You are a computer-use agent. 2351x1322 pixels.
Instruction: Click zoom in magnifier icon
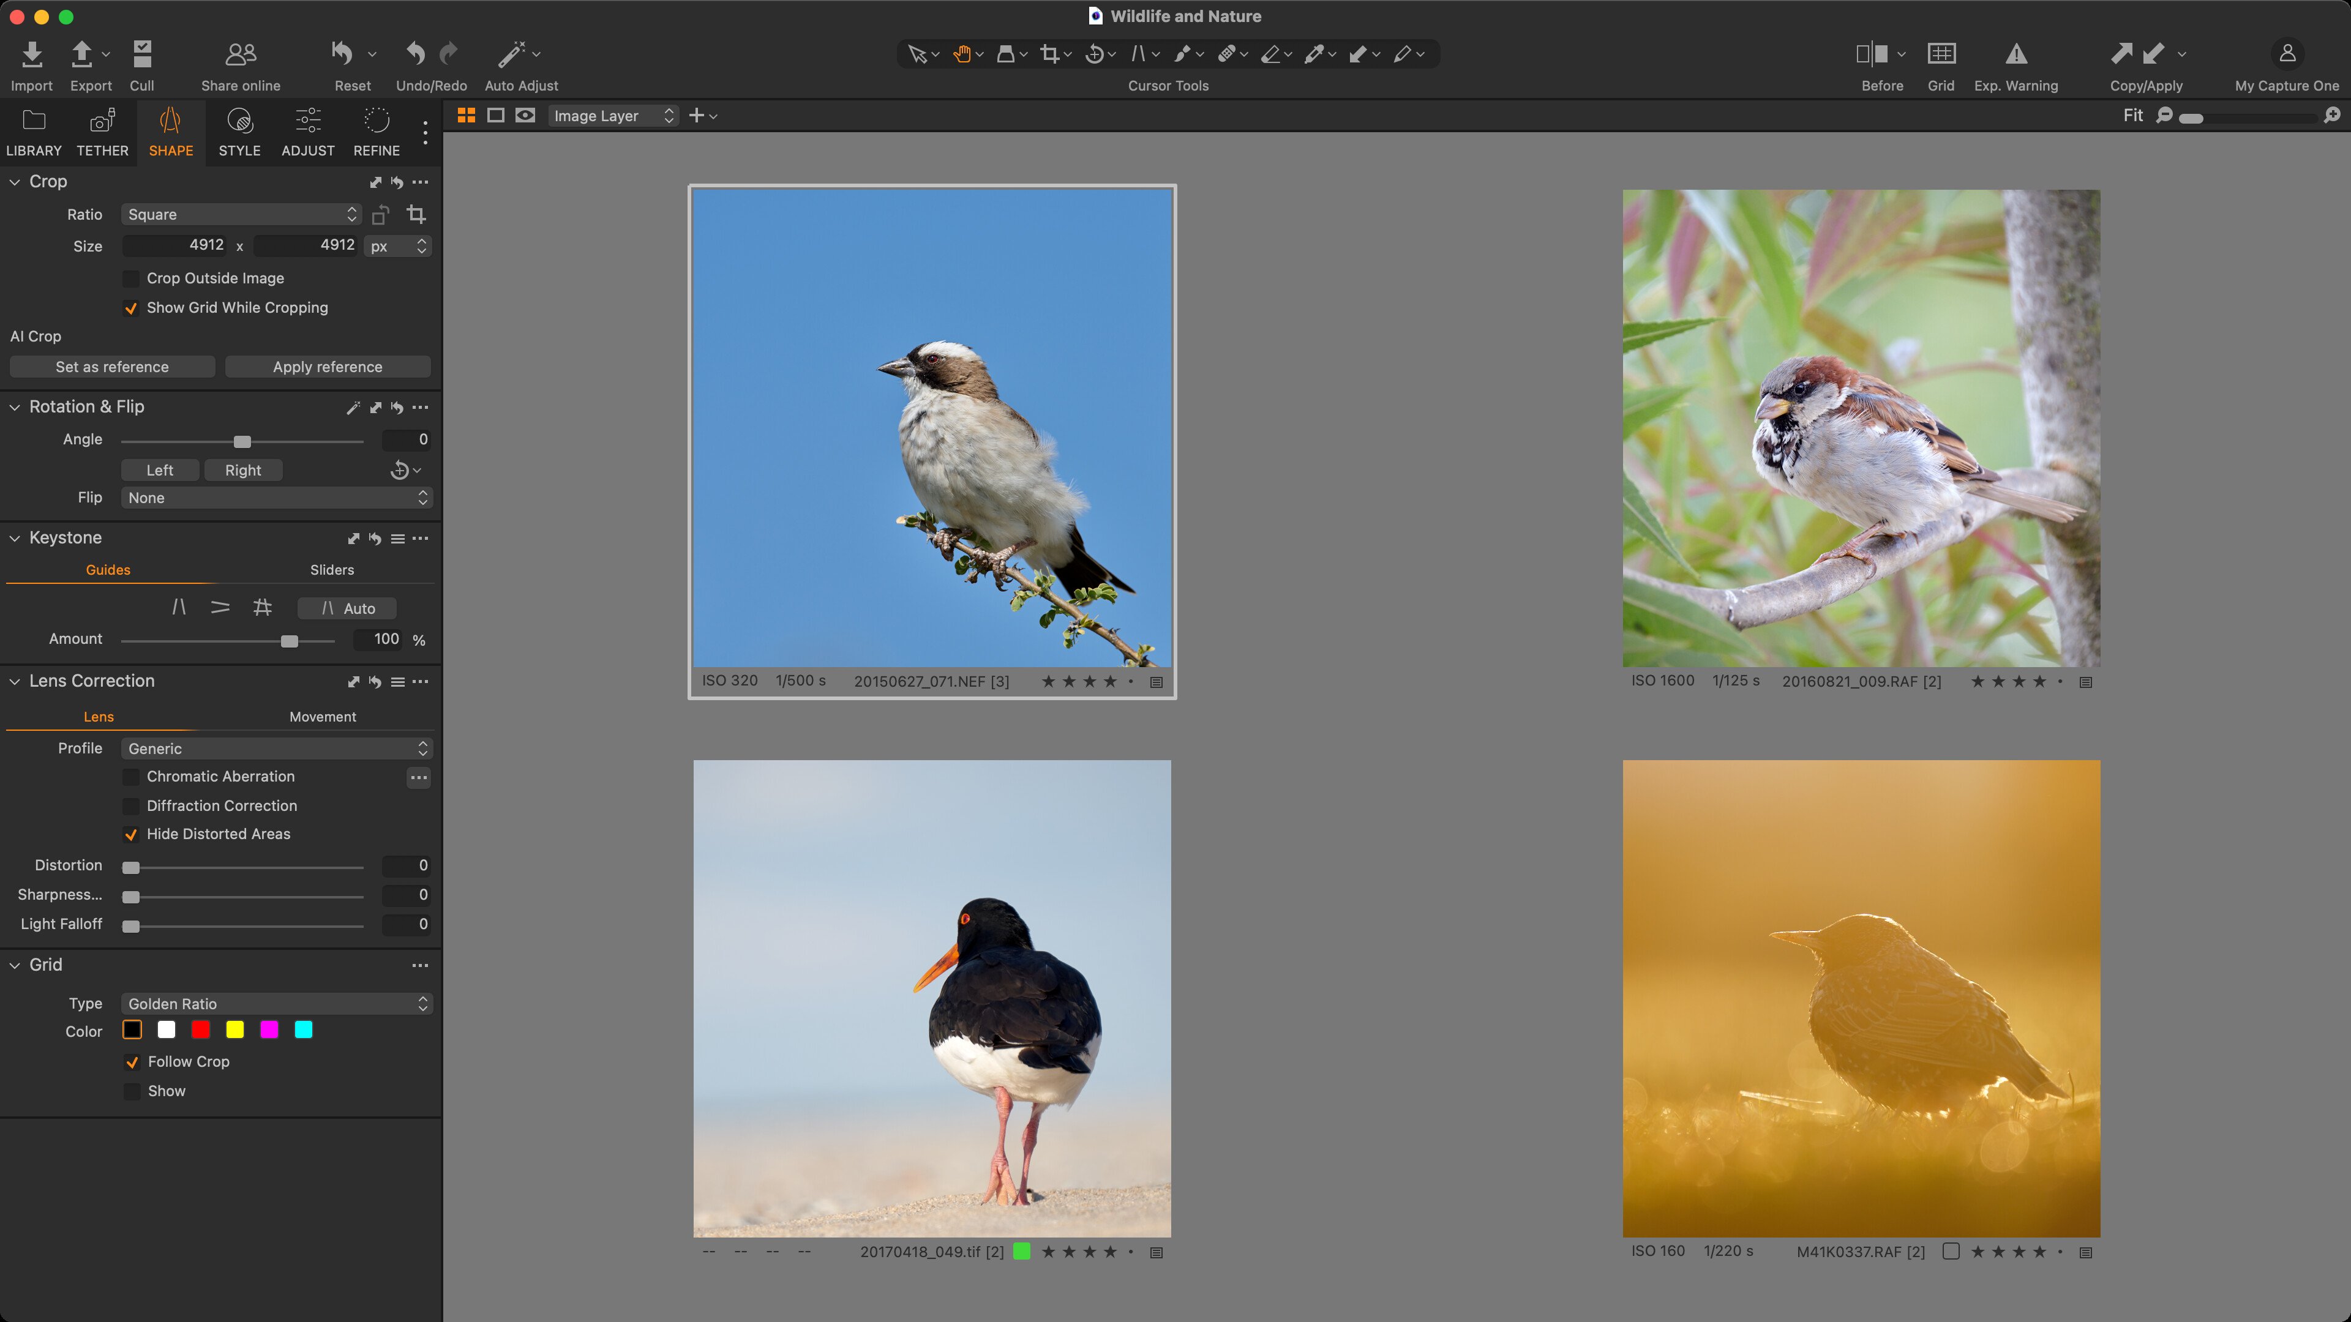coord(2332,116)
